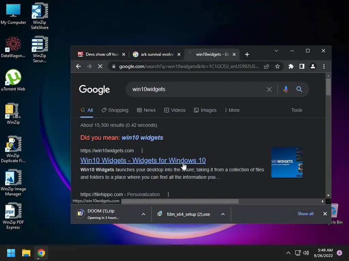Toggle the Chrome side panel
The height and width of the screenshot is (261, 349).
(302, 66)
